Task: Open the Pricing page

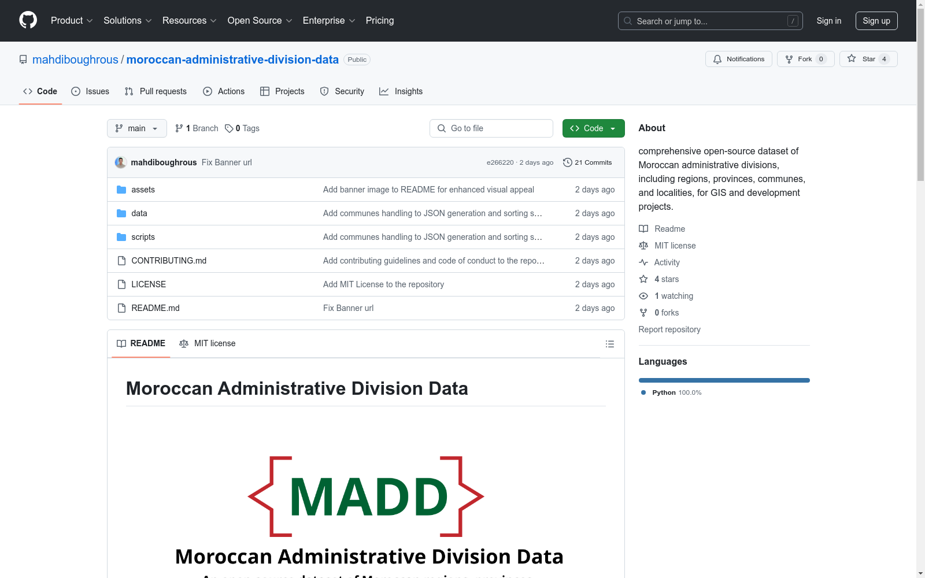Action: (x=380, y=20)
